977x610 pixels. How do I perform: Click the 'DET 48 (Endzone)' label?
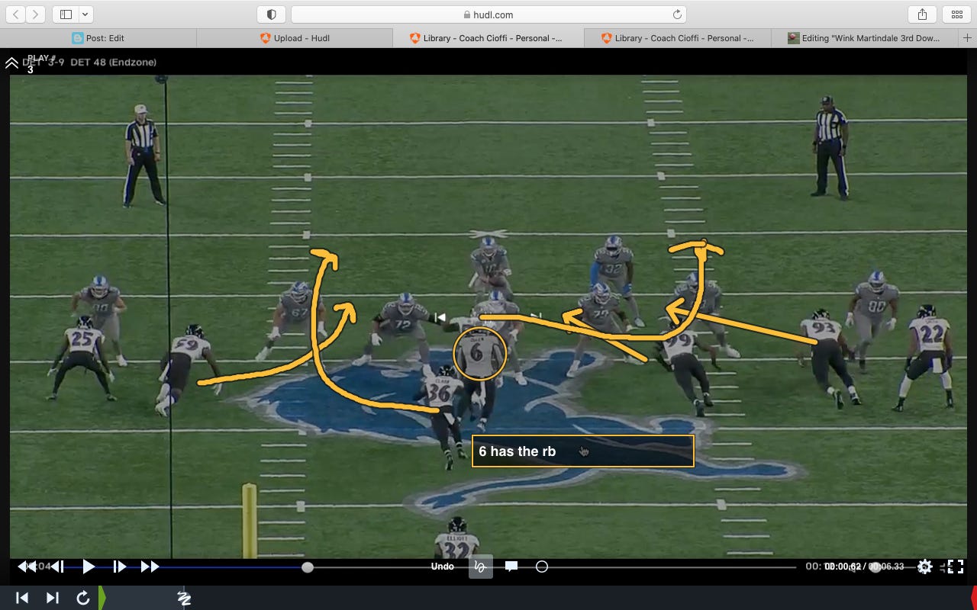tap(113, 63)
